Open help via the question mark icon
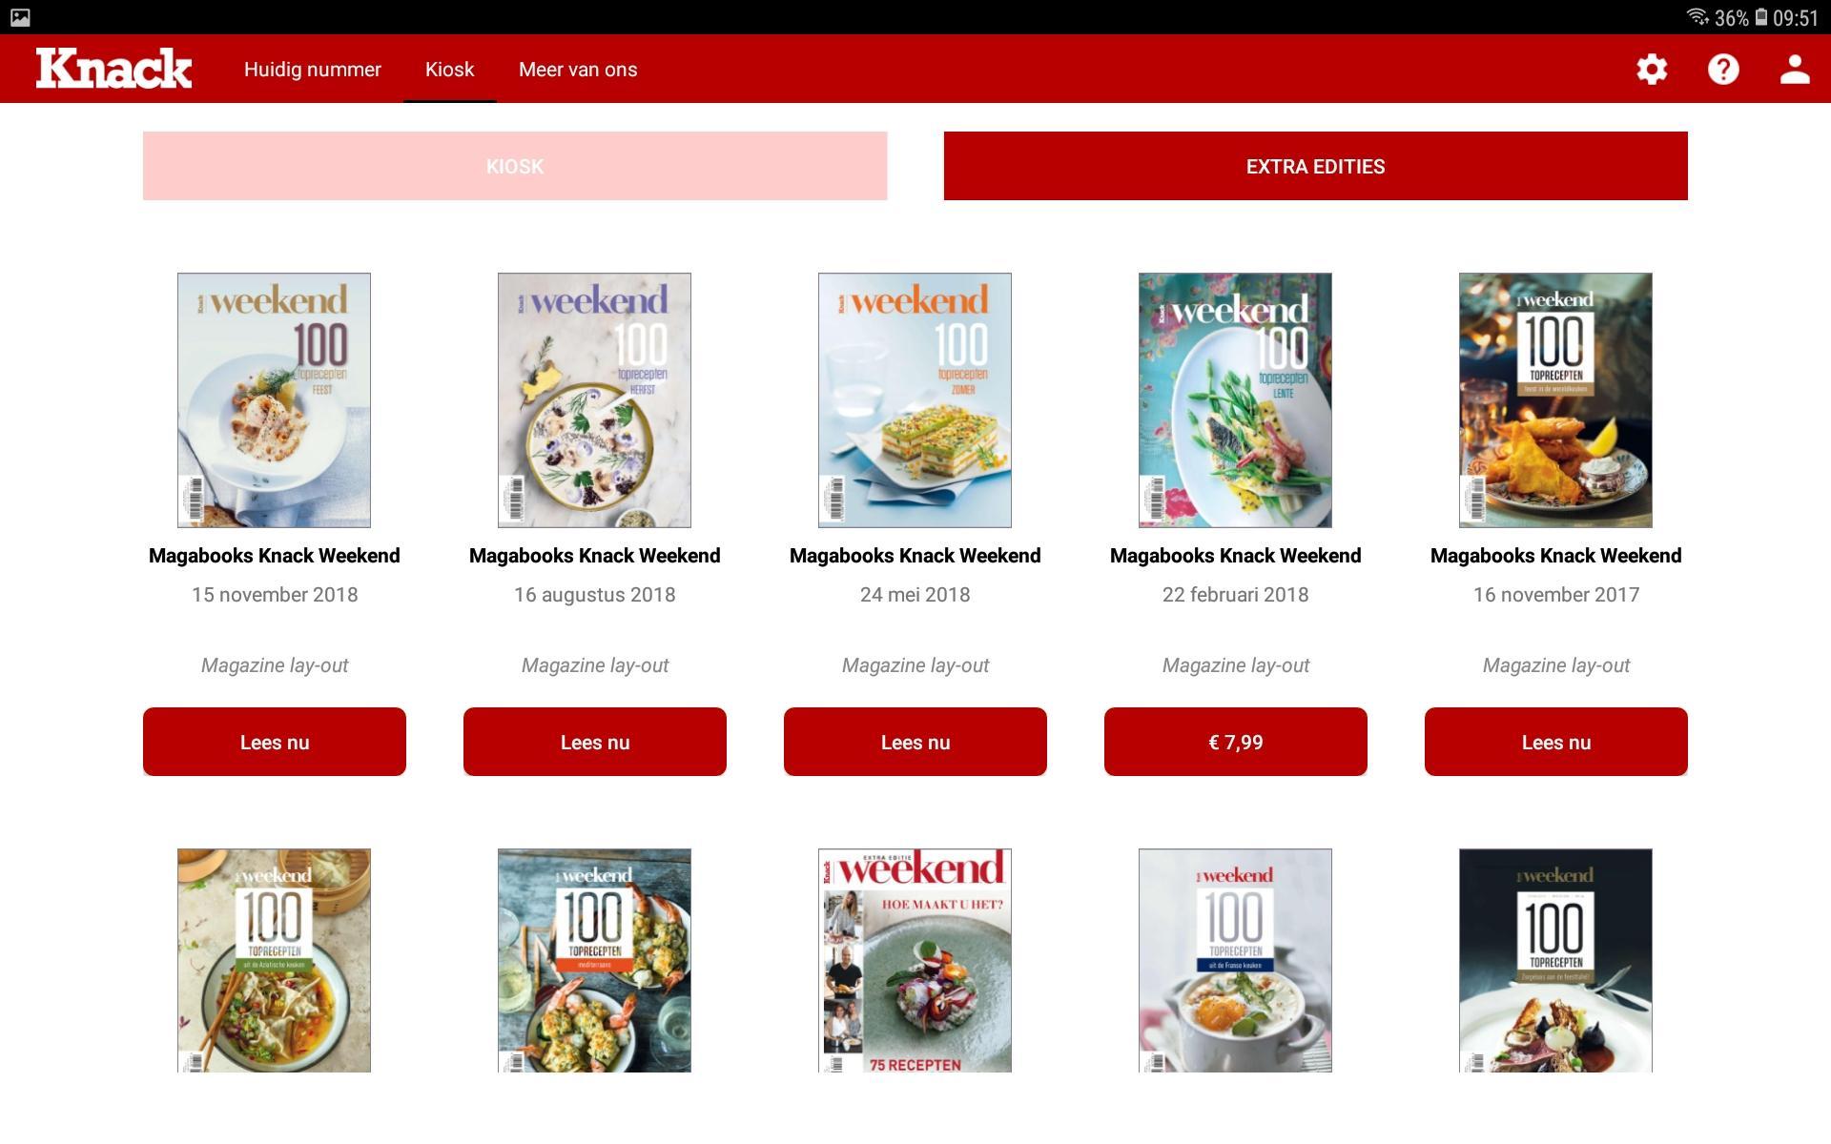 click(1723, 69)
